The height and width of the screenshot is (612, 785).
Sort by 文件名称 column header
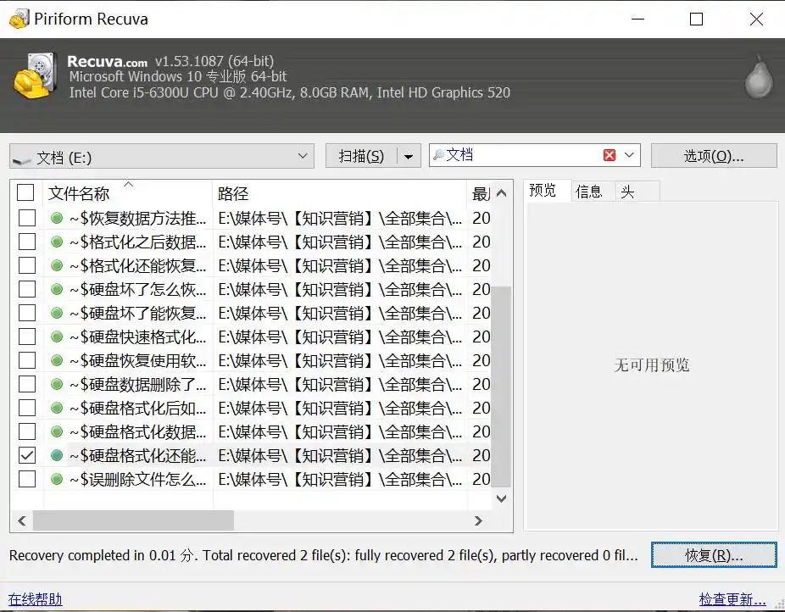click(128, 193)
